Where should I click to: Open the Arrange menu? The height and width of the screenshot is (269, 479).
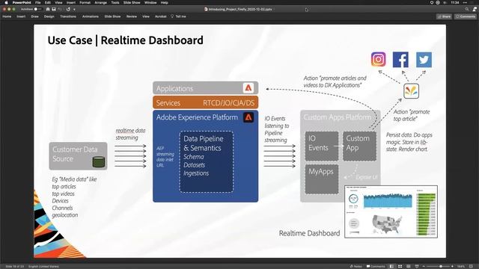coord(100,2)
